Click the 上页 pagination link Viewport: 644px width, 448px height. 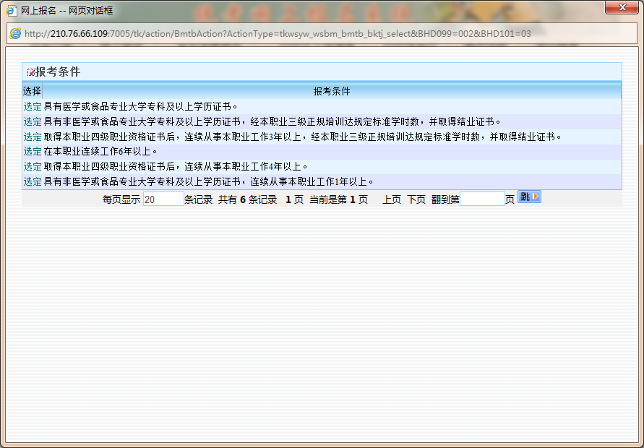click(391, 197)
